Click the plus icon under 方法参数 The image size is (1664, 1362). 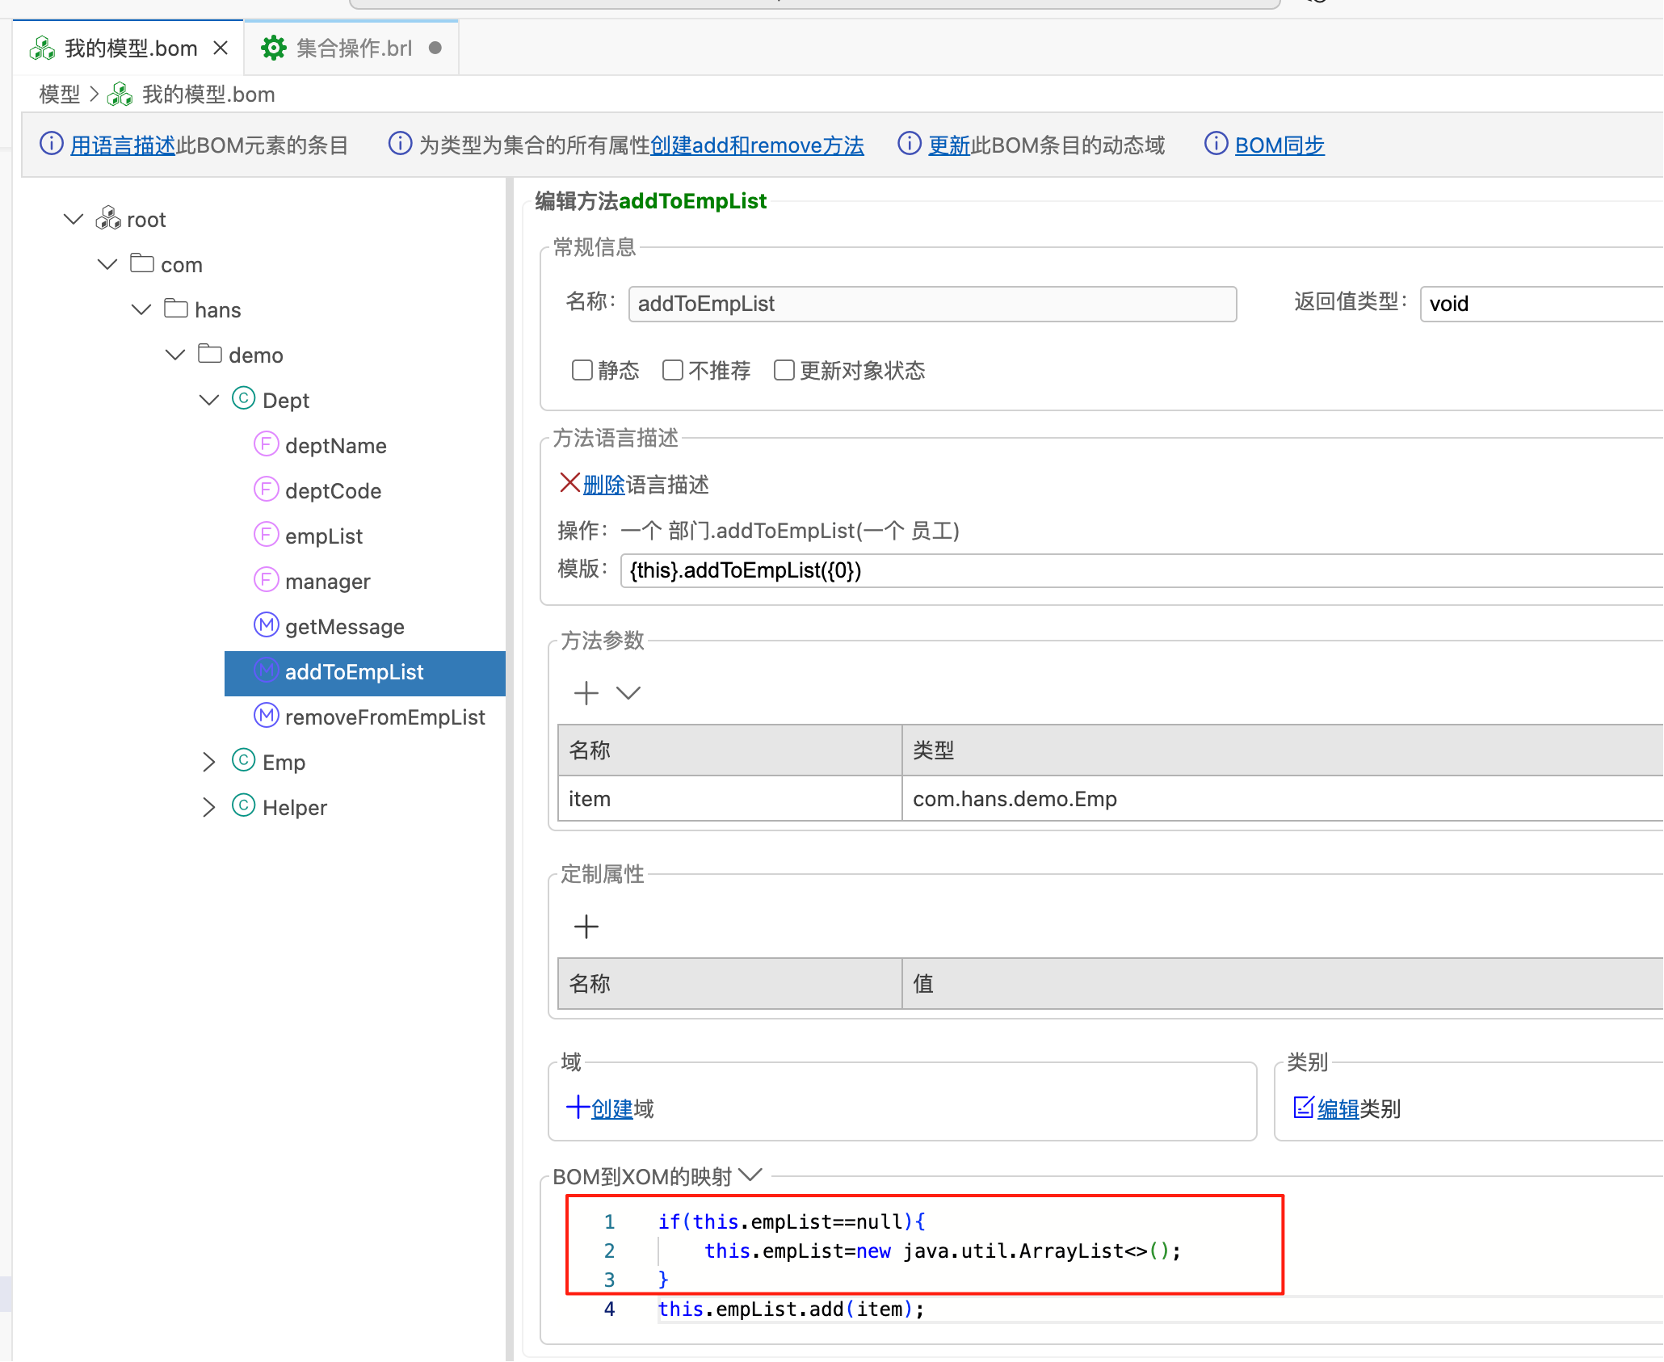coord(586,693)
